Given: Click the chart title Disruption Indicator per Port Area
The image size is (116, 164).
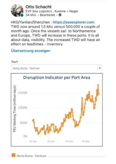Looking at the screenshot, I should (x=57, y=77).
